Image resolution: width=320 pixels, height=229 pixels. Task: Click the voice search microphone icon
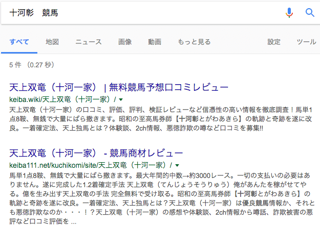pyautogui.click(x=289, y=13)
